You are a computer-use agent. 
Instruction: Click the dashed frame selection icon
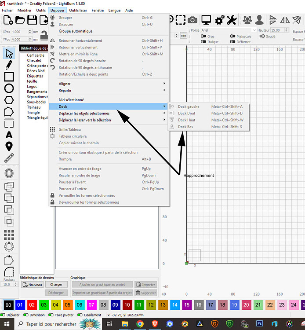point(181,20)
